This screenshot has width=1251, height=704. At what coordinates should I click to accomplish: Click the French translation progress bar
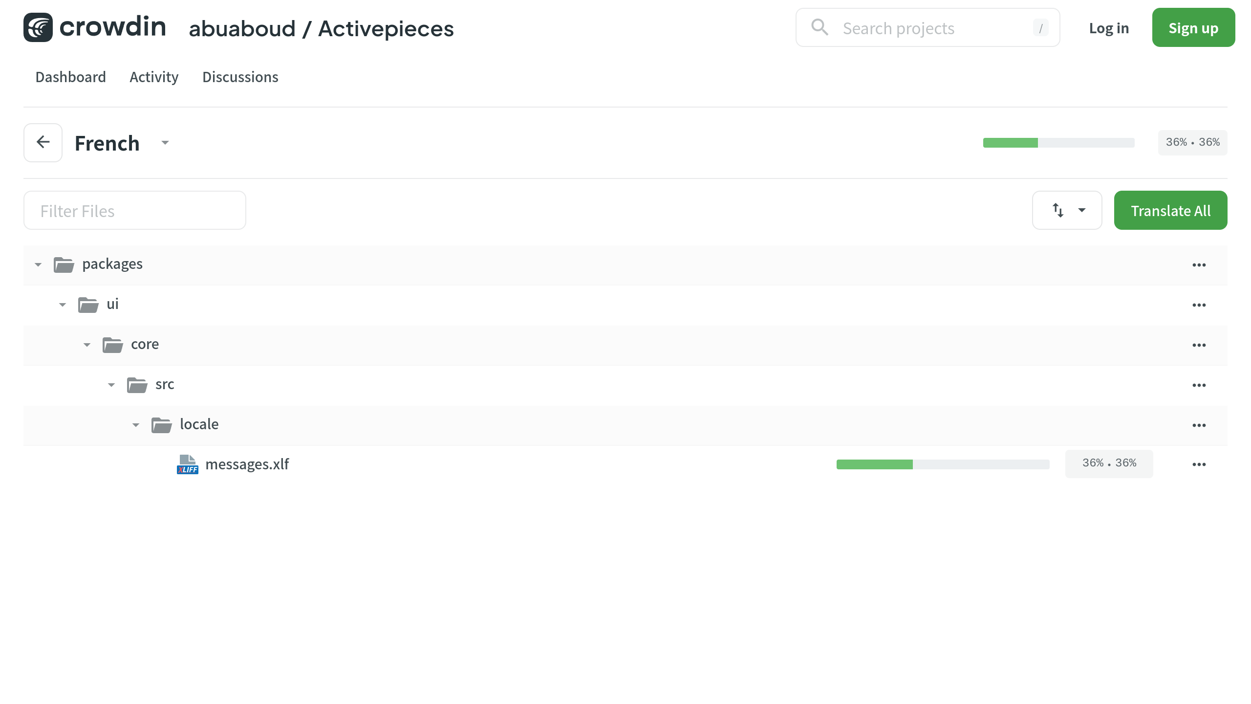click(1058, 143)
